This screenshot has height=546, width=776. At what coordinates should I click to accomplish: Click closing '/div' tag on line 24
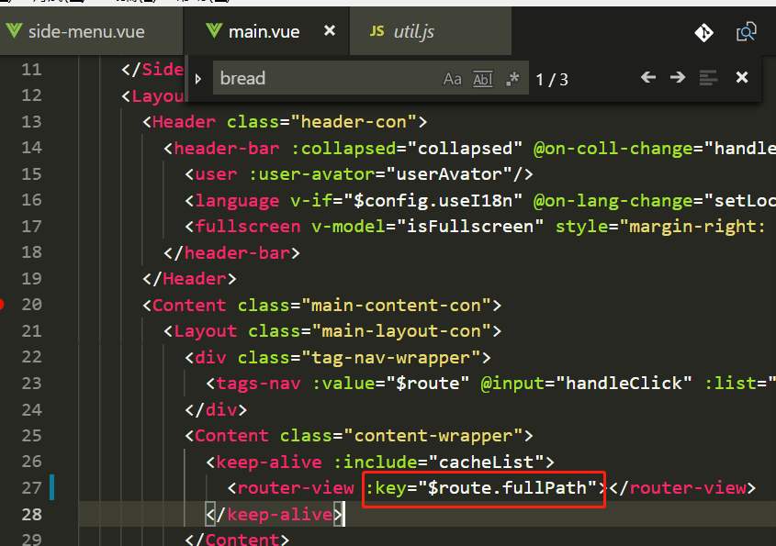[x=216, y=410]
